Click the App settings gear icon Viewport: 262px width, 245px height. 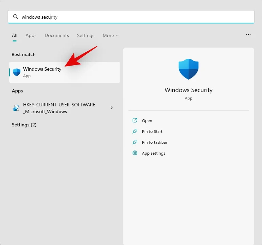(135, 153)
